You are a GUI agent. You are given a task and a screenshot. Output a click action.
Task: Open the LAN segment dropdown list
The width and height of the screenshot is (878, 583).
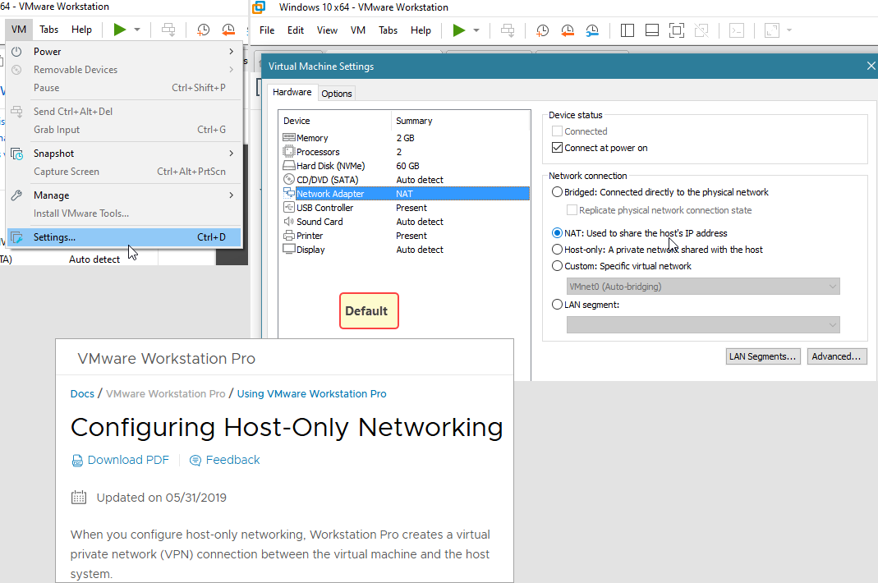(703, 325)
